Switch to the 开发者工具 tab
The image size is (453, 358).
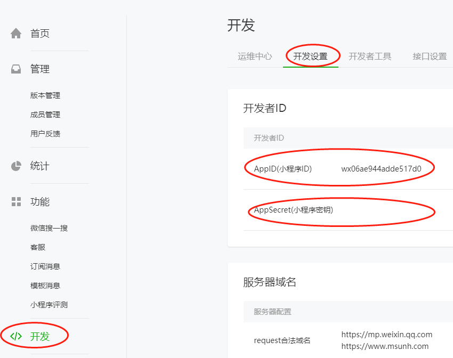click(x=370, y=56)
